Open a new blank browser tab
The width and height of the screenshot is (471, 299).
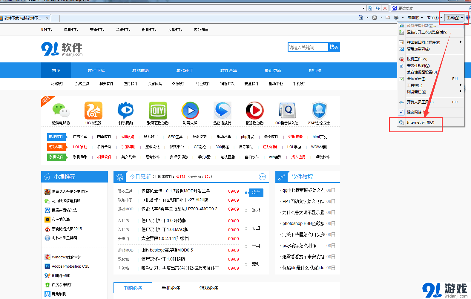(55, 18)
